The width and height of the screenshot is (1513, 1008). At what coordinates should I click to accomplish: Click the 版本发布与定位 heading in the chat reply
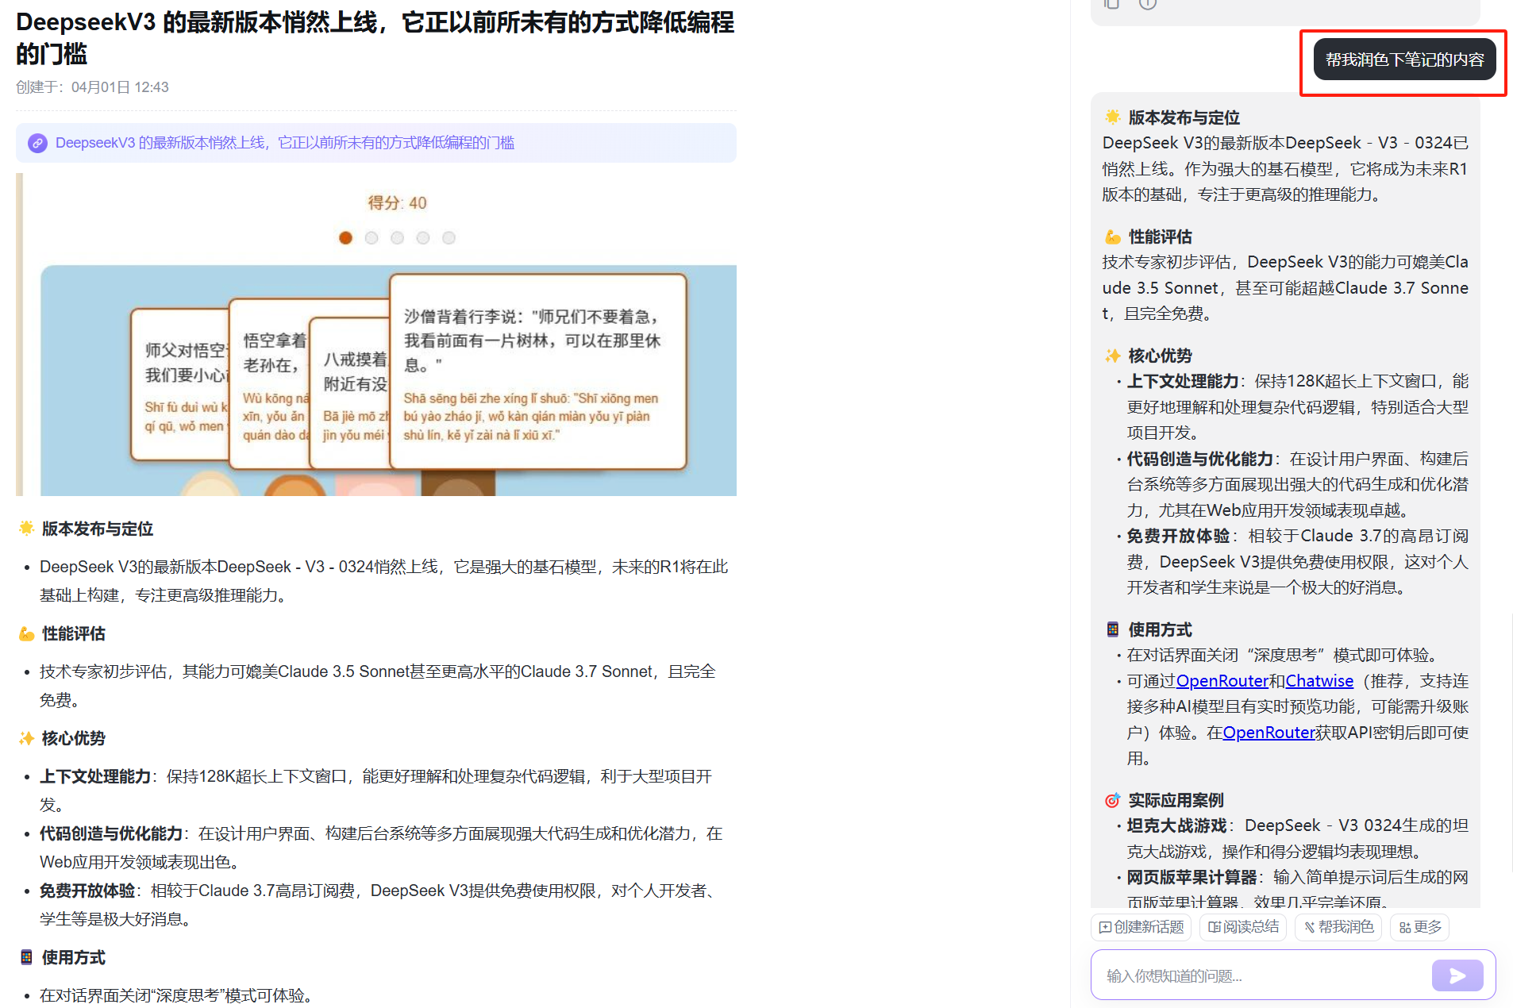pos(1184,117)
